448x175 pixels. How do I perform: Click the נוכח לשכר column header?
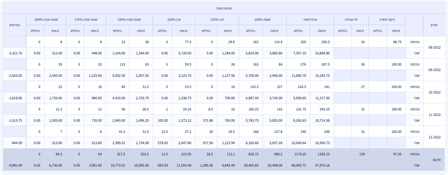[310, 19]
